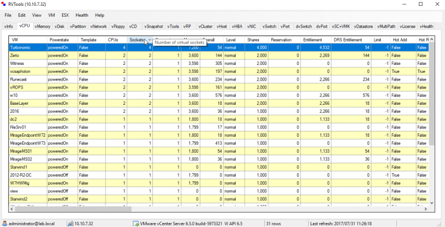Click the vCenter Server icon in status bar
Screen dimensions: 445x227
pyautogui.click(x=136, y=224)
